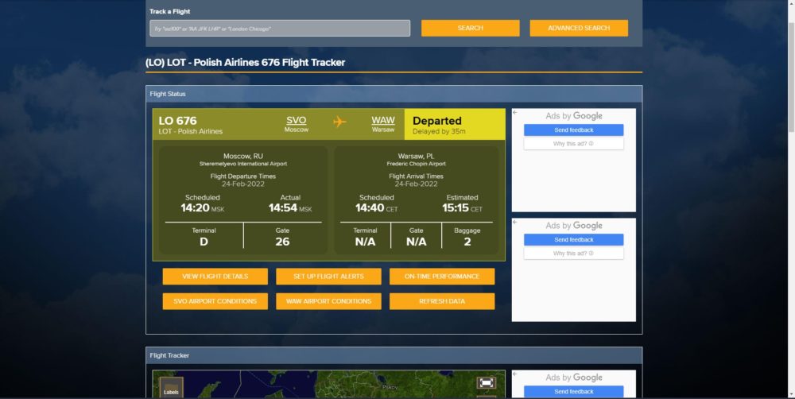Image resolution: width=795 pixels, height=399 pixels.
Task: Click REFRESH DATA button
Action: click(442, 301)
